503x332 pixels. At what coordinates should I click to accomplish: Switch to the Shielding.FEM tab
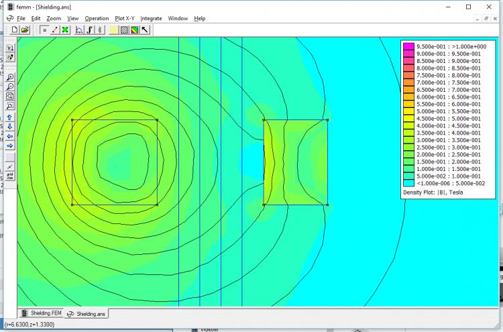[x=42, y=313]
